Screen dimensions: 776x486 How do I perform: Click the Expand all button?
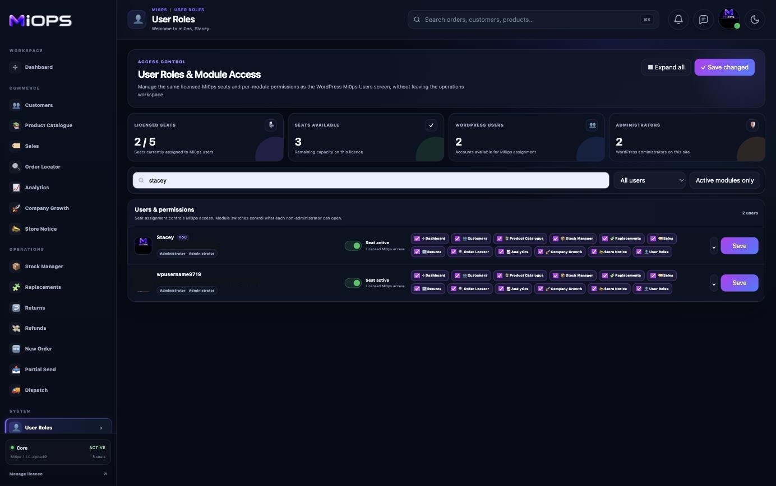tap(666, 67)
